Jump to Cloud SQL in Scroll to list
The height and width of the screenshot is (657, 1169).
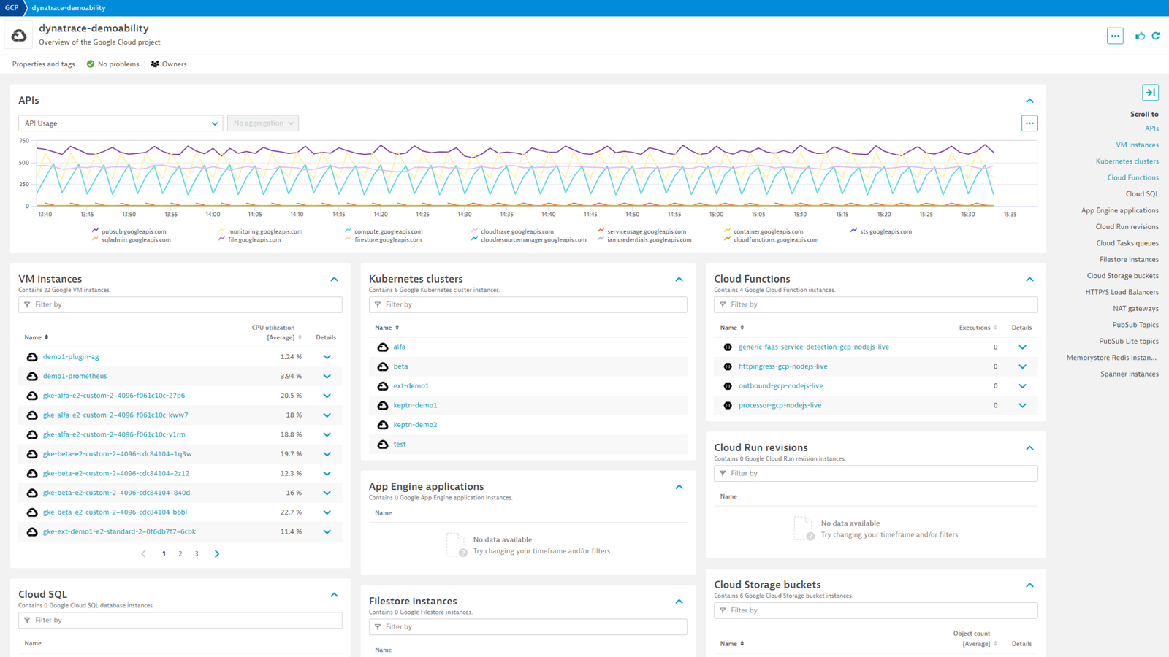(1142, 194)
